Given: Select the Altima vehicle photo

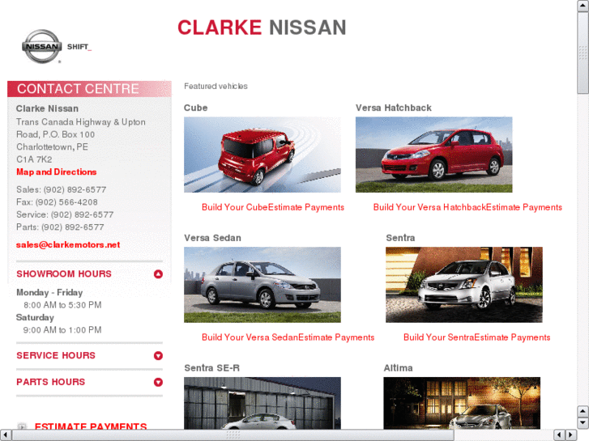Looking at the screenshot, I should pyautogui.click(x=462, y=403).
